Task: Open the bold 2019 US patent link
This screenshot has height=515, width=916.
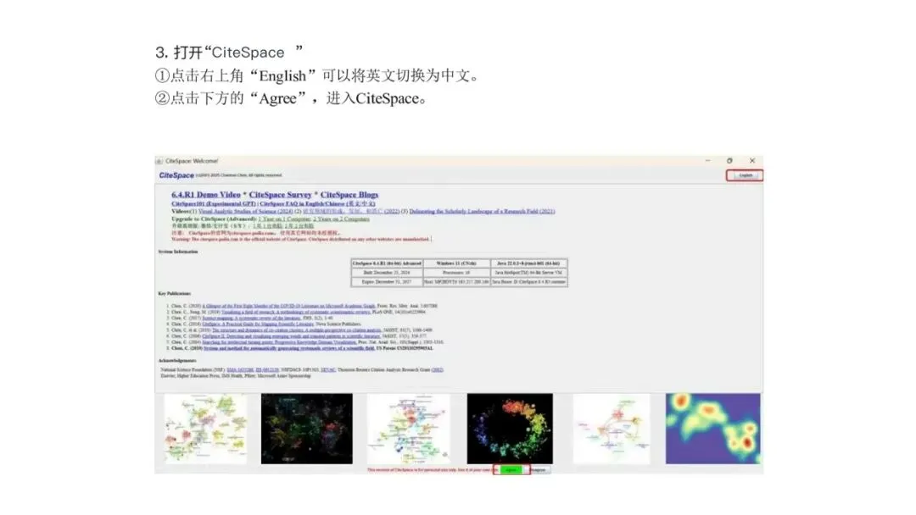Action: 289,348
